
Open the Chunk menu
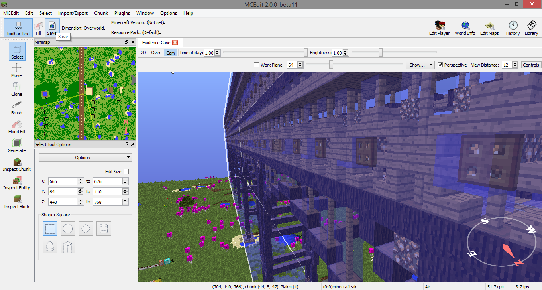coord(101,13)
